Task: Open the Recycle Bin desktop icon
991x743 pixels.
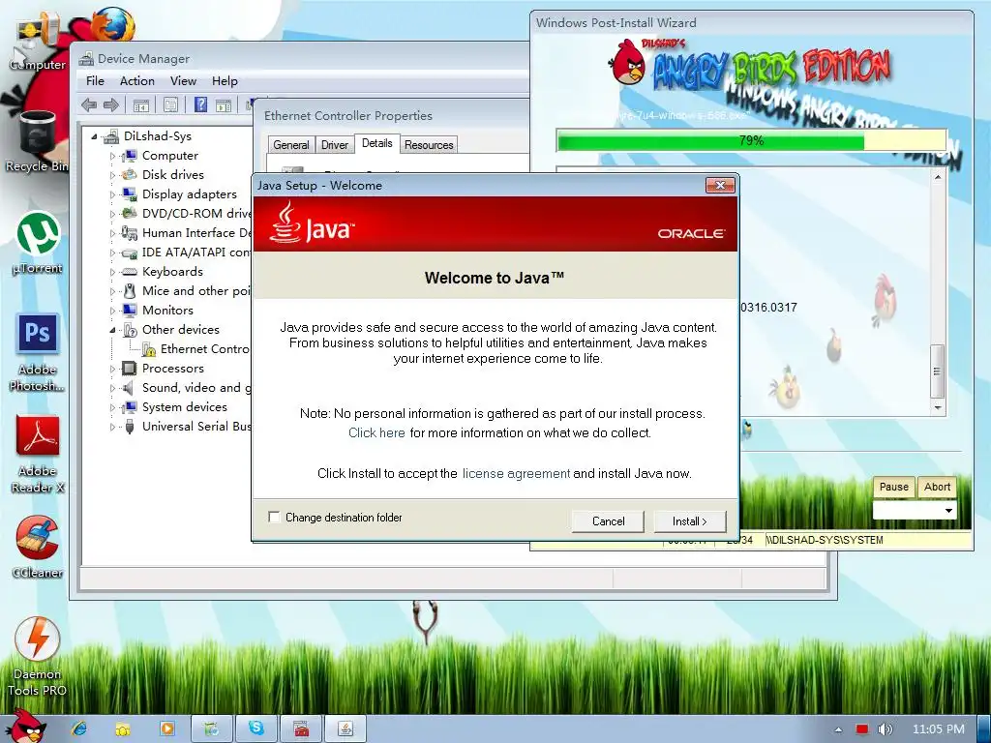Action: click(x=37, y=142)
